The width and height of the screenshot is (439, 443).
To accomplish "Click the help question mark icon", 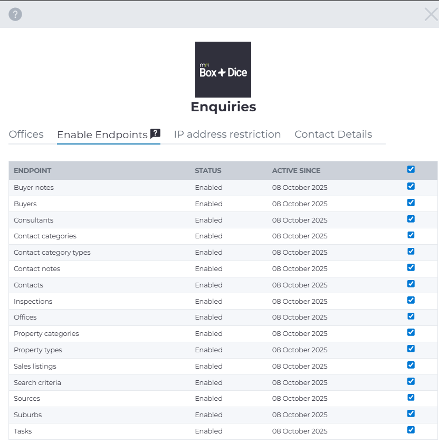I will 15,15.
